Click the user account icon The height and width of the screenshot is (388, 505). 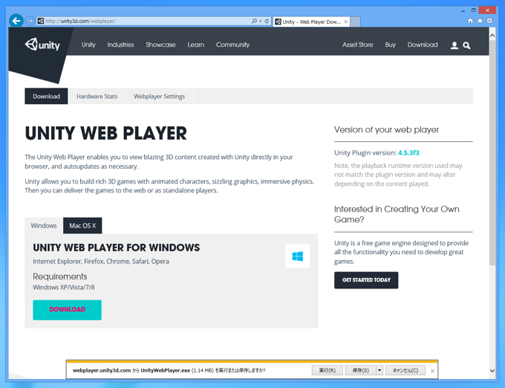[454, 45]
